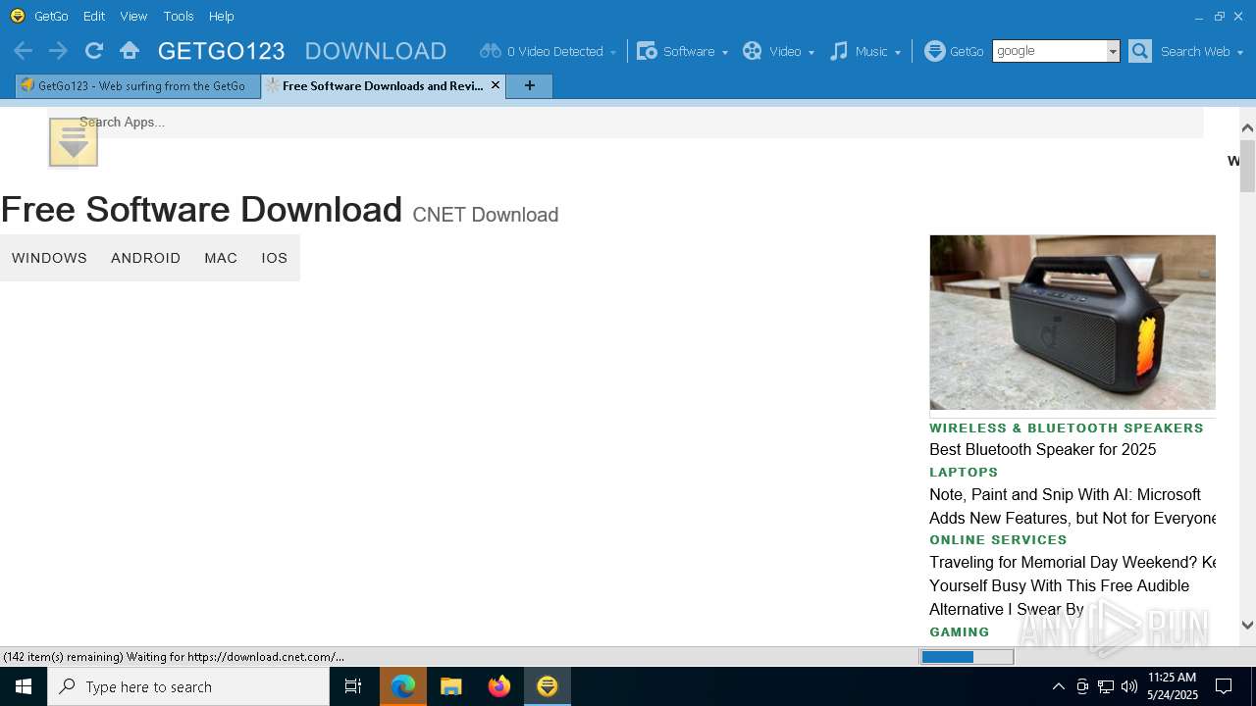Click the scrollbar up arrow

1247,127
